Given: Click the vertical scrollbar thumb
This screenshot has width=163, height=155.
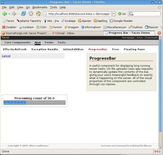Looking at the screenshot, I should pyautogui.click(x=160, y=85).
